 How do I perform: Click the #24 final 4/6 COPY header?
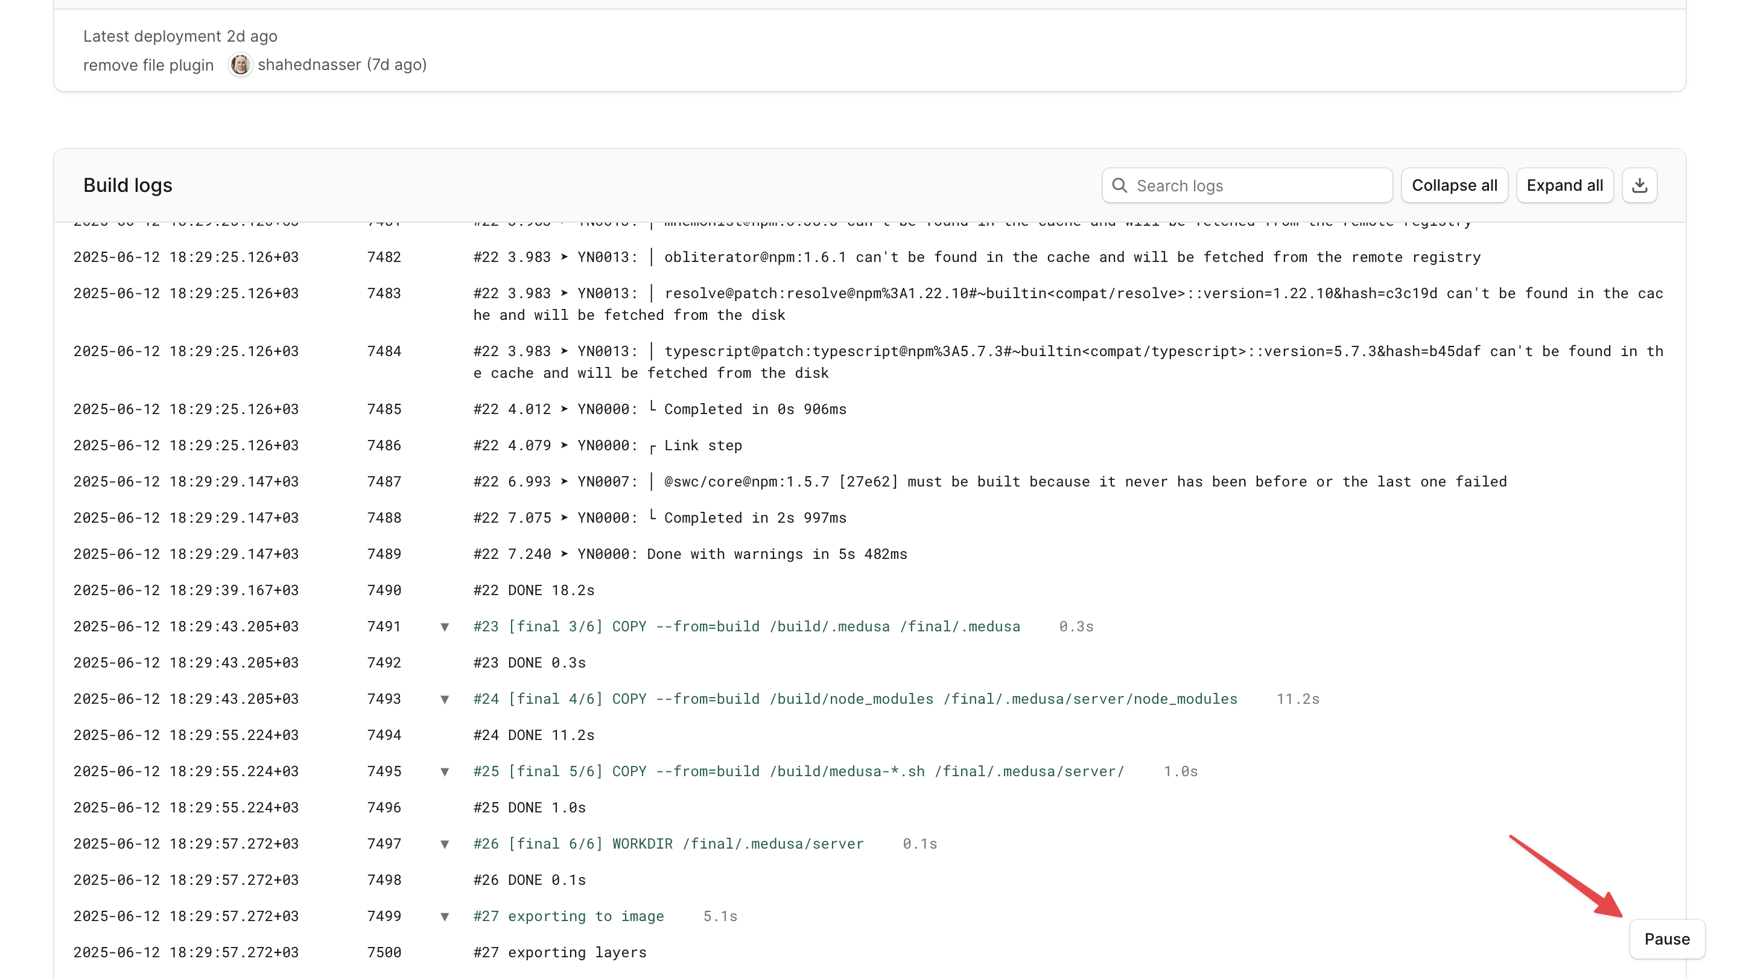pyautogui.click(x=854, y=698)
